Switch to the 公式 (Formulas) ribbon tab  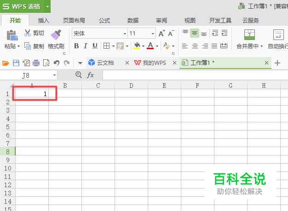[104, 20]
